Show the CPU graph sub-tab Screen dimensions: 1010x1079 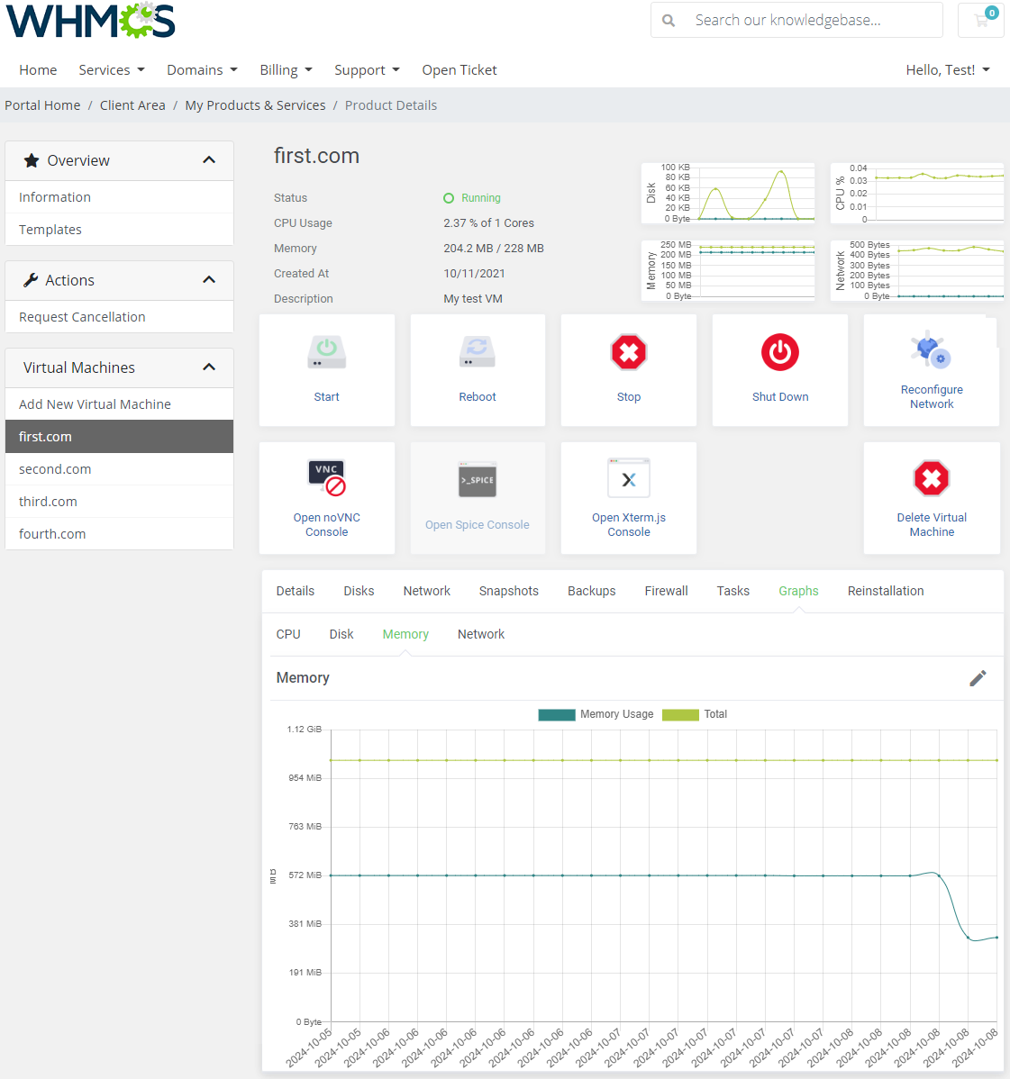point(287,634)
